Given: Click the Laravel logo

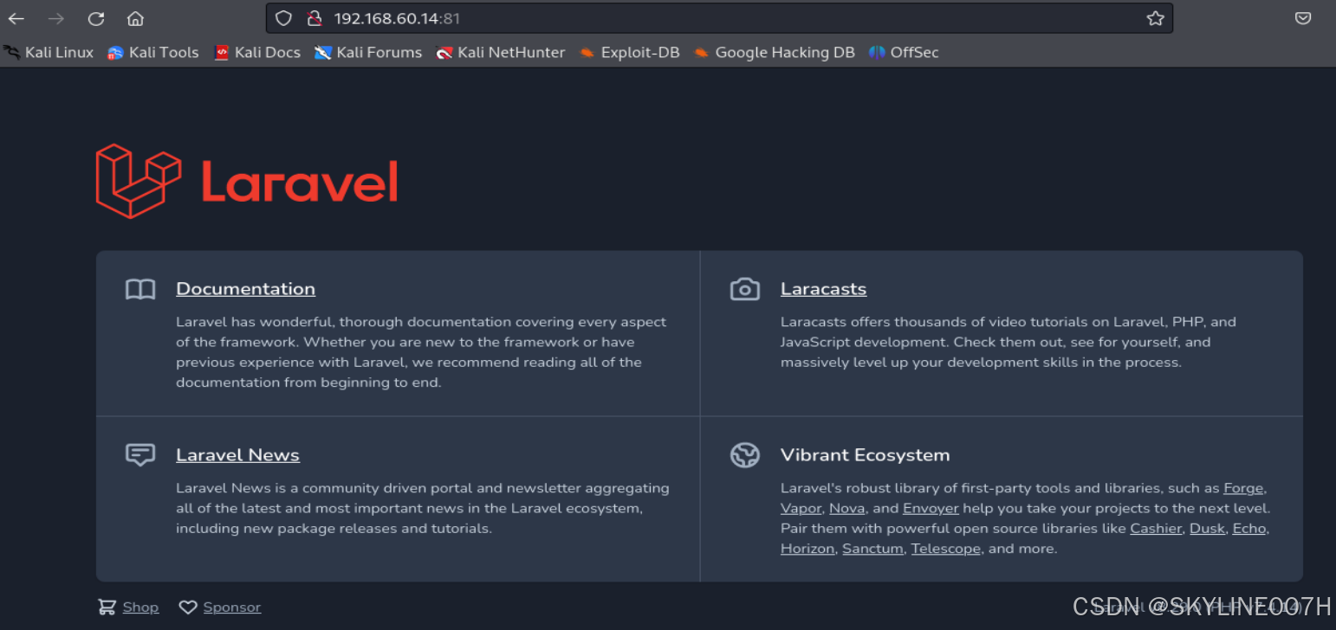Looking at the screenshot, I should pyautogui.click(x=245, y=180).
